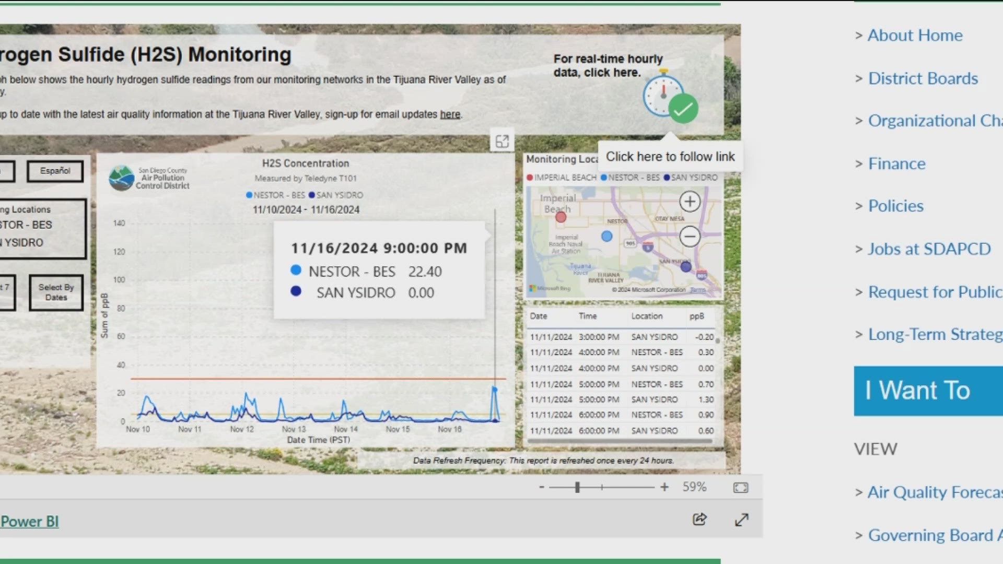This screenshot has width=1003, height=564.
Task: Open Request for Public Records link
Action: click(x=935, y=292)
